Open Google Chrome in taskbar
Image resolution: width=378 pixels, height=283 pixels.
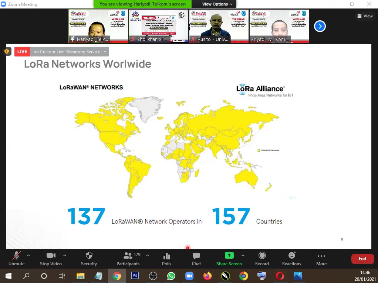(117, 276)
